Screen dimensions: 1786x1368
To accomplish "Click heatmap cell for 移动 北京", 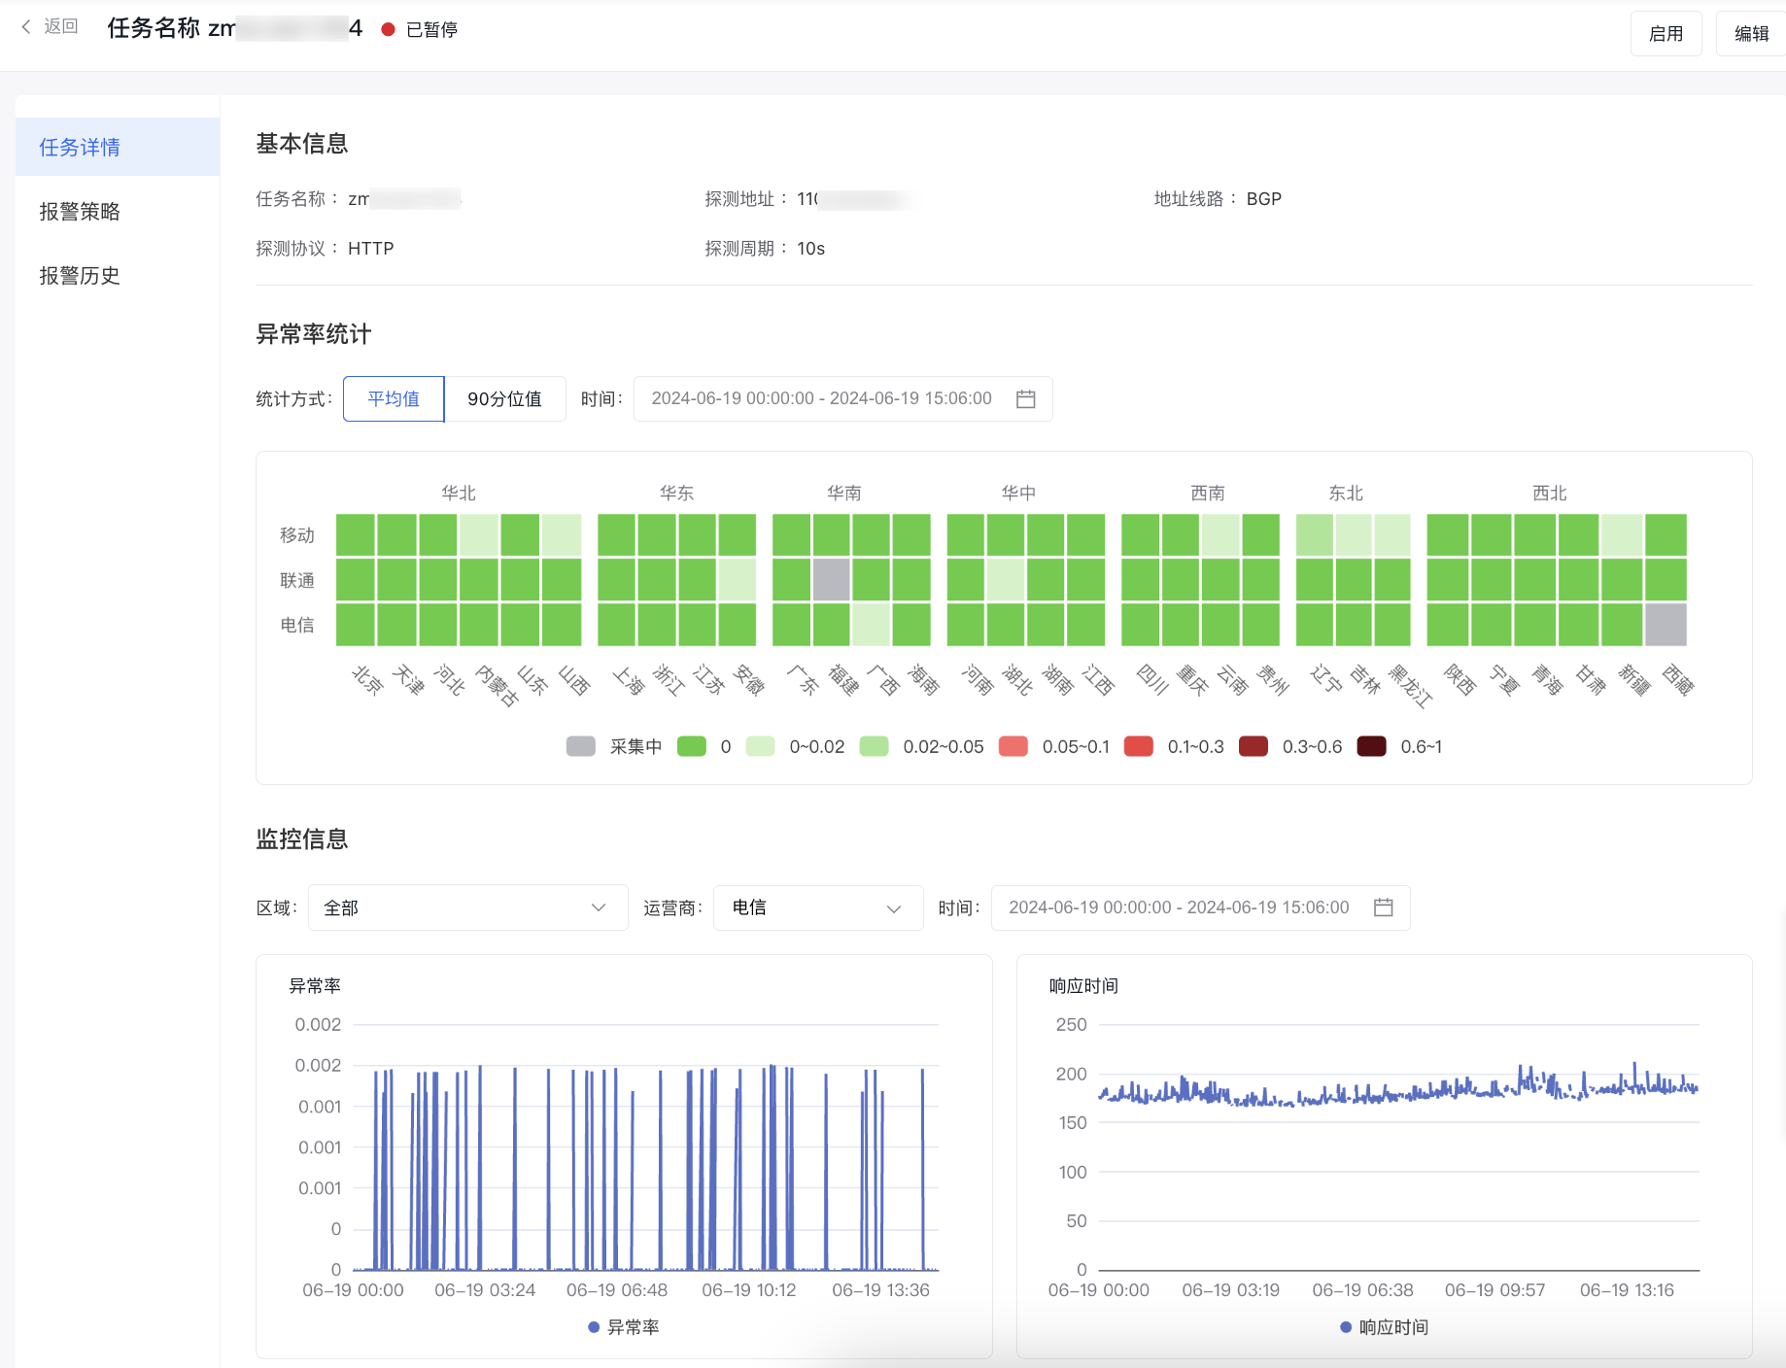I will [356, 535].
